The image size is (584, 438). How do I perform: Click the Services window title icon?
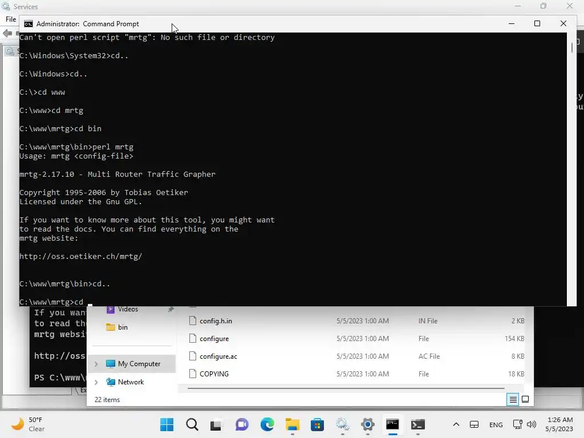[6, 6]
